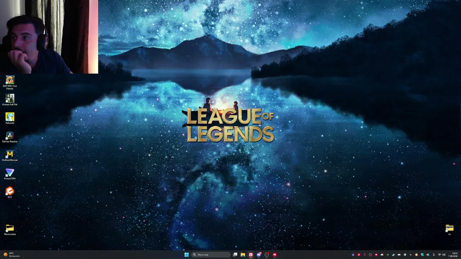Select the Mullvad Browser desktop icon
This screenshot has width=461, height=259.
click(x=10, y=155)
